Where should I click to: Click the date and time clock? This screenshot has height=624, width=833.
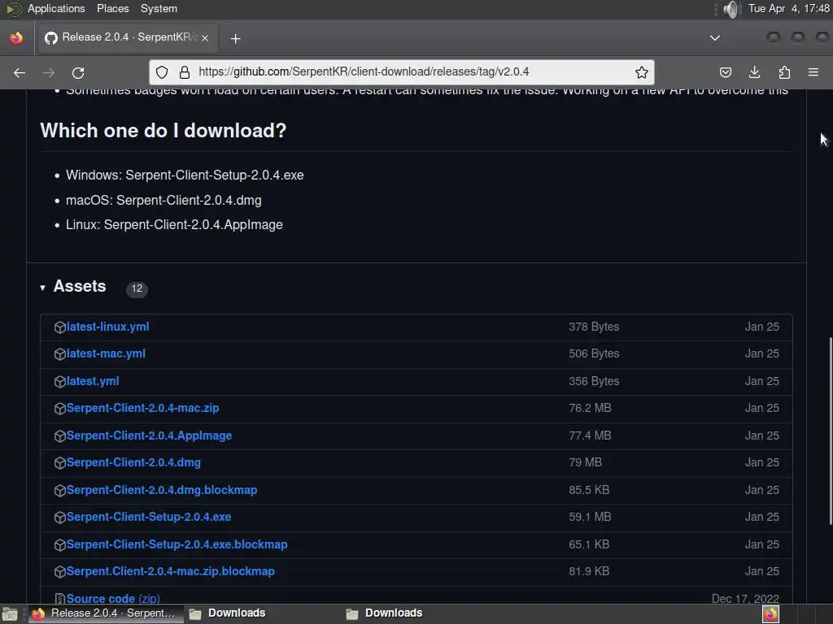point(789,8)
